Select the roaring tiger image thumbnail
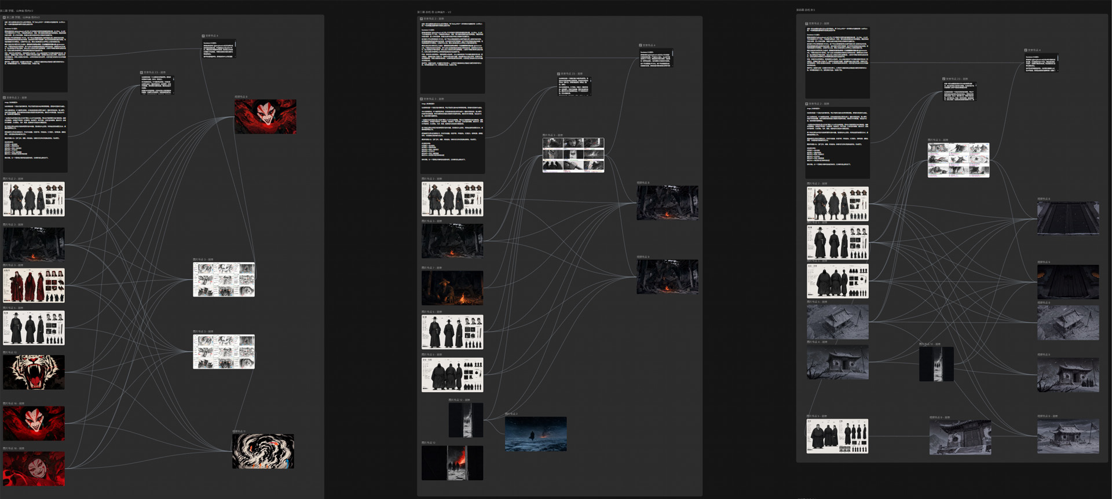This screenshot has height=499, width=1112. [34, 372]
